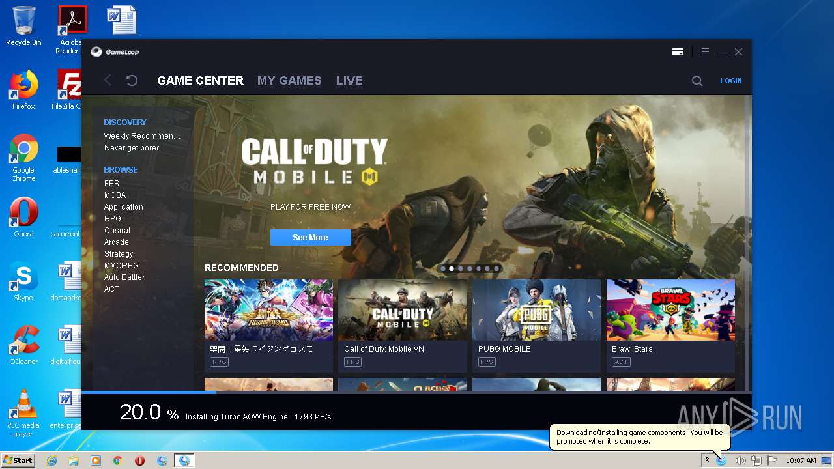This screenshot has width=834, height=469.
Task: Click the DISCOVERY heading
Action: tap(125, 122)
